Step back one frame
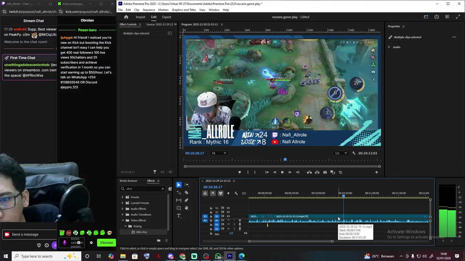 point(275,172)
